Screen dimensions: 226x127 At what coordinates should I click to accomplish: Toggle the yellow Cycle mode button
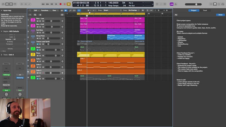[69, 4]
